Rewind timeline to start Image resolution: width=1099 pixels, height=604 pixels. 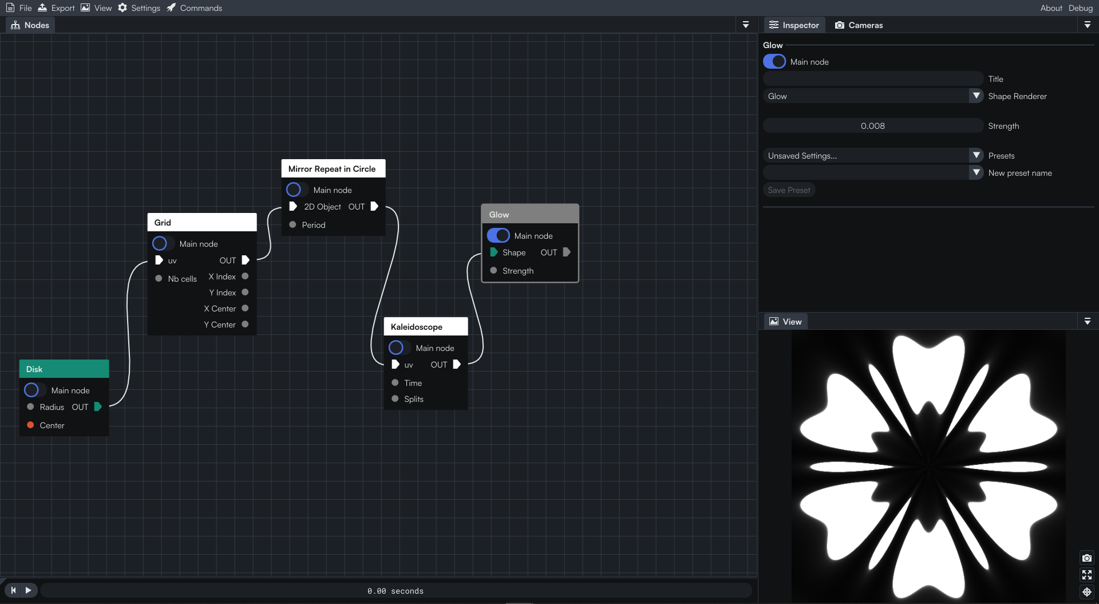13,590
